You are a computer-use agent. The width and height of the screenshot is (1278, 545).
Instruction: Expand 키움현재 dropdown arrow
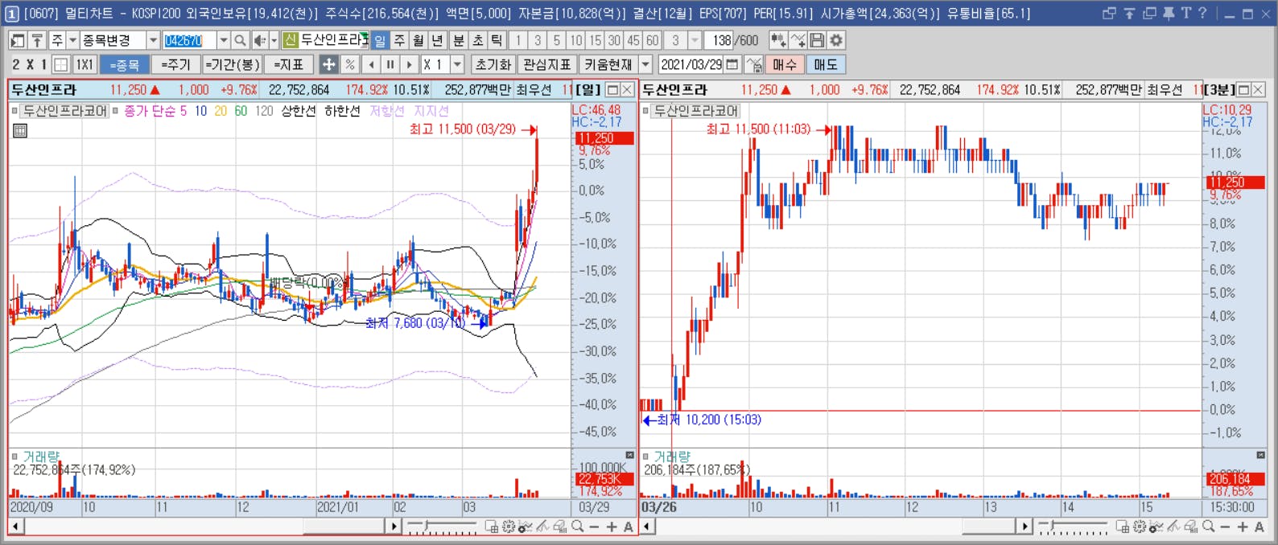click(x=645, y=64)
